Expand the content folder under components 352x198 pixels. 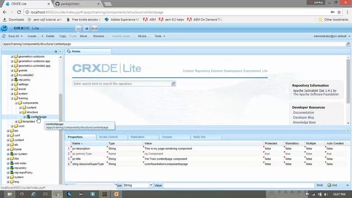[20, 108]
